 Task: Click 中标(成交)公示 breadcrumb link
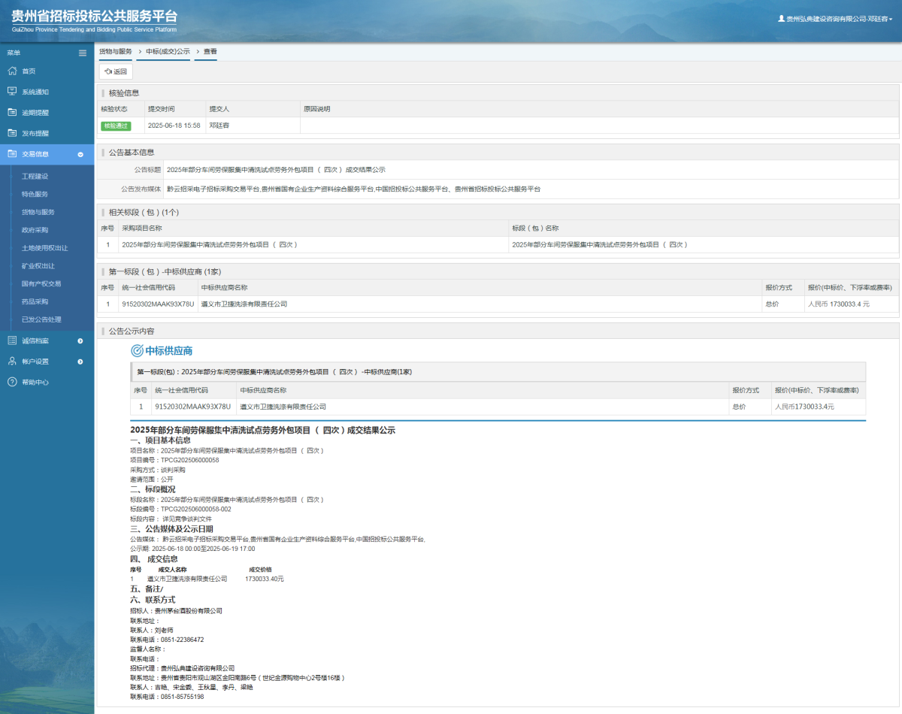168,52
